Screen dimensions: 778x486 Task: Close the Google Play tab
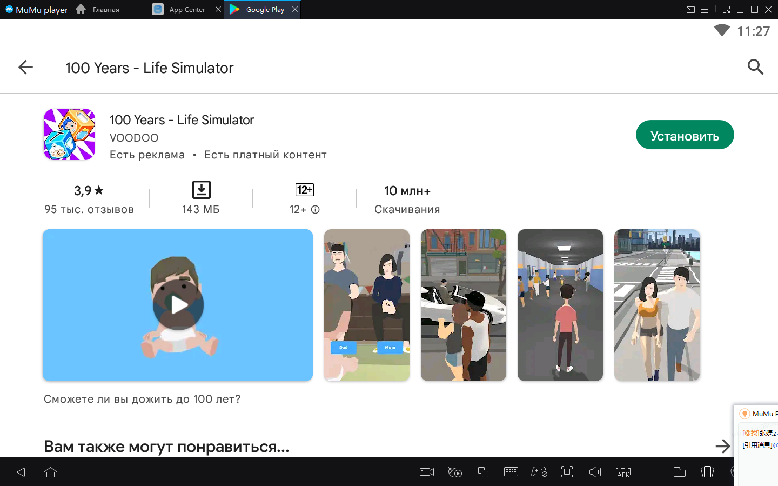(294, 9)
